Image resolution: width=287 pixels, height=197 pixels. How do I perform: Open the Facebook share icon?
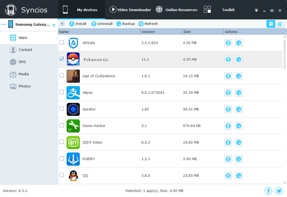pyautogui.click(x=268, y=191)
